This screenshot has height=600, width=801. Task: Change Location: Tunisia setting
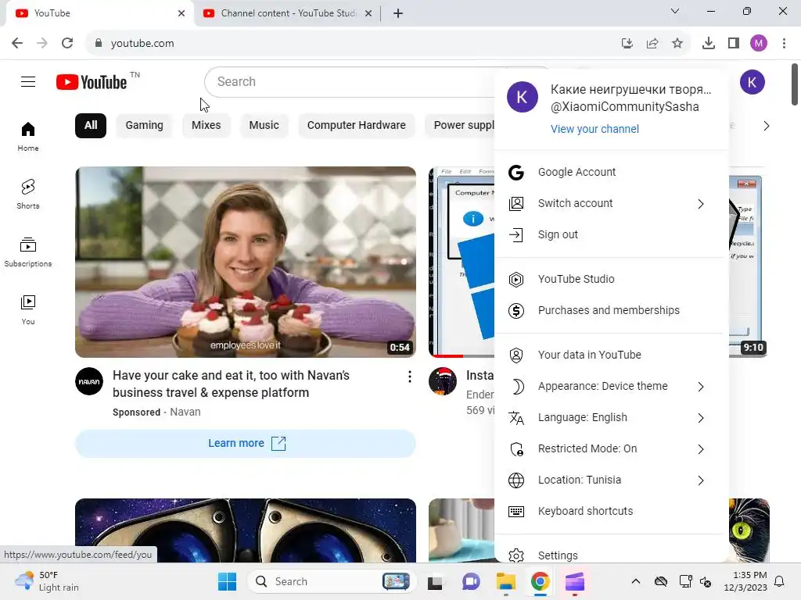click(x=611, y=480)
